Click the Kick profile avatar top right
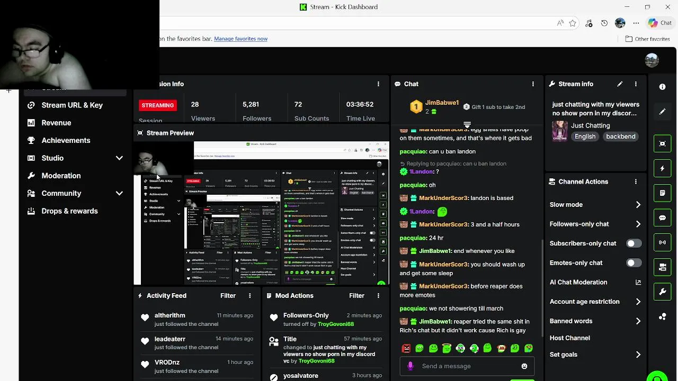This screenshot has width=678, height=381. click(652, 60)
